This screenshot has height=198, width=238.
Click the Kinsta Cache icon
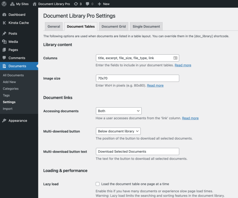point(4,23)
